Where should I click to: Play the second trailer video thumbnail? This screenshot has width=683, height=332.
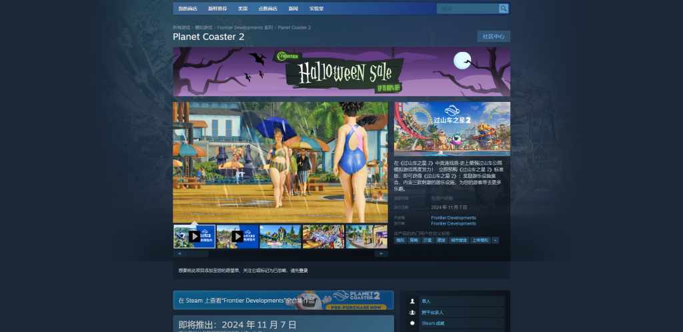pos(237,236)
